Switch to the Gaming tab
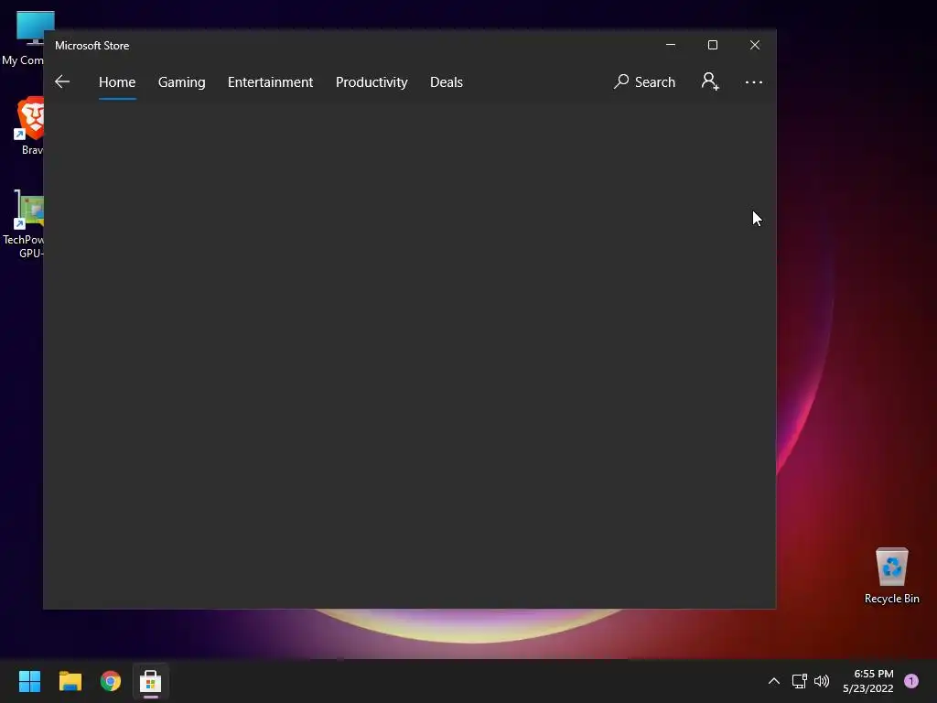 pyautogui.click(x=182, y=81)
